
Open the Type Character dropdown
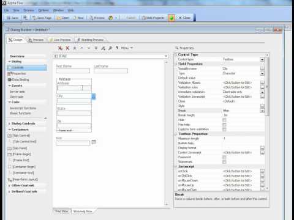(x=262, y=73)
